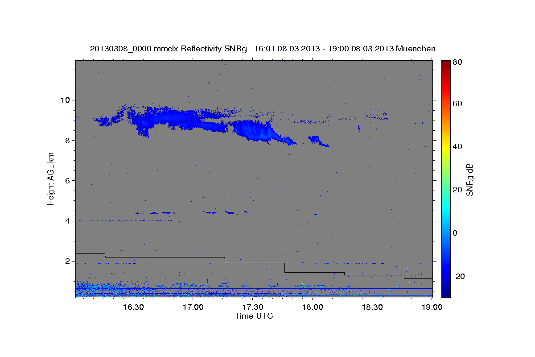Click the dark red top of the colorbar
This screenshot has width=535, height=357.
(x=445, y=63)
